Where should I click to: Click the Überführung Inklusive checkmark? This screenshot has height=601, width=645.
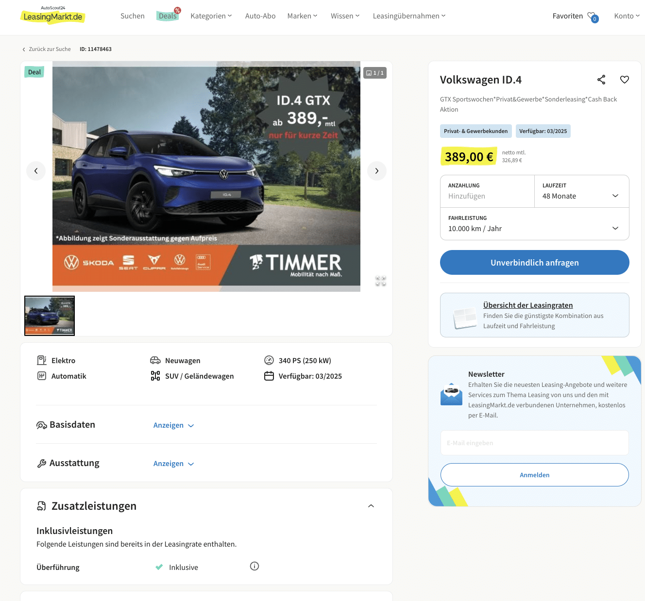click(159, 567)
